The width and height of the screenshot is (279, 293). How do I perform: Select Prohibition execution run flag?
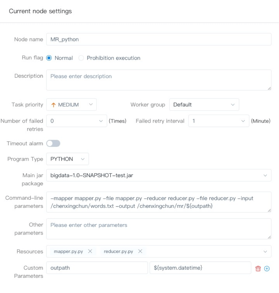81,58
